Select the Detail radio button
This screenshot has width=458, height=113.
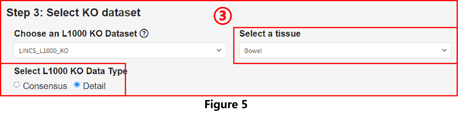pyautogui.click(x=77, y=85)
